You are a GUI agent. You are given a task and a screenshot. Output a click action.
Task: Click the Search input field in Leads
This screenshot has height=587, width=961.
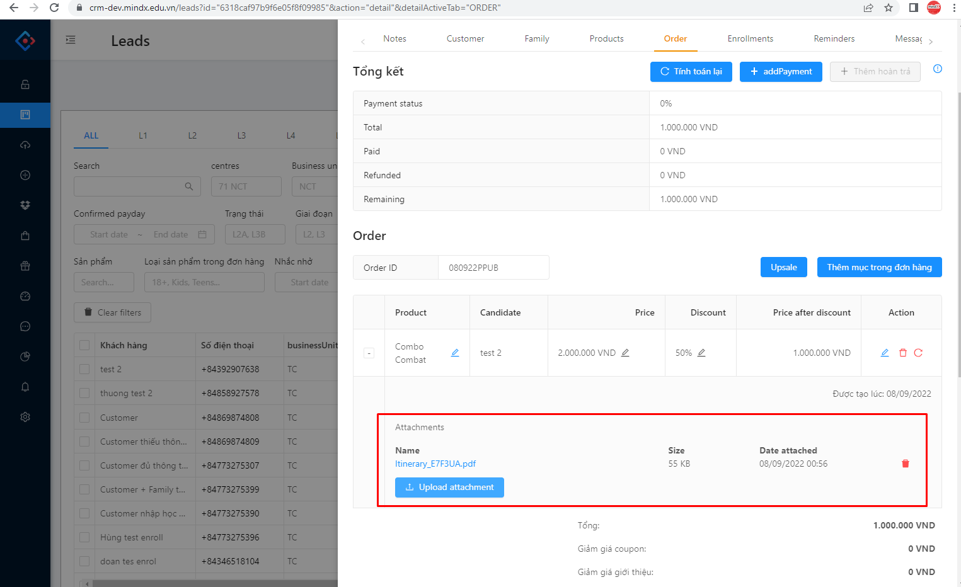coord(129,186)
